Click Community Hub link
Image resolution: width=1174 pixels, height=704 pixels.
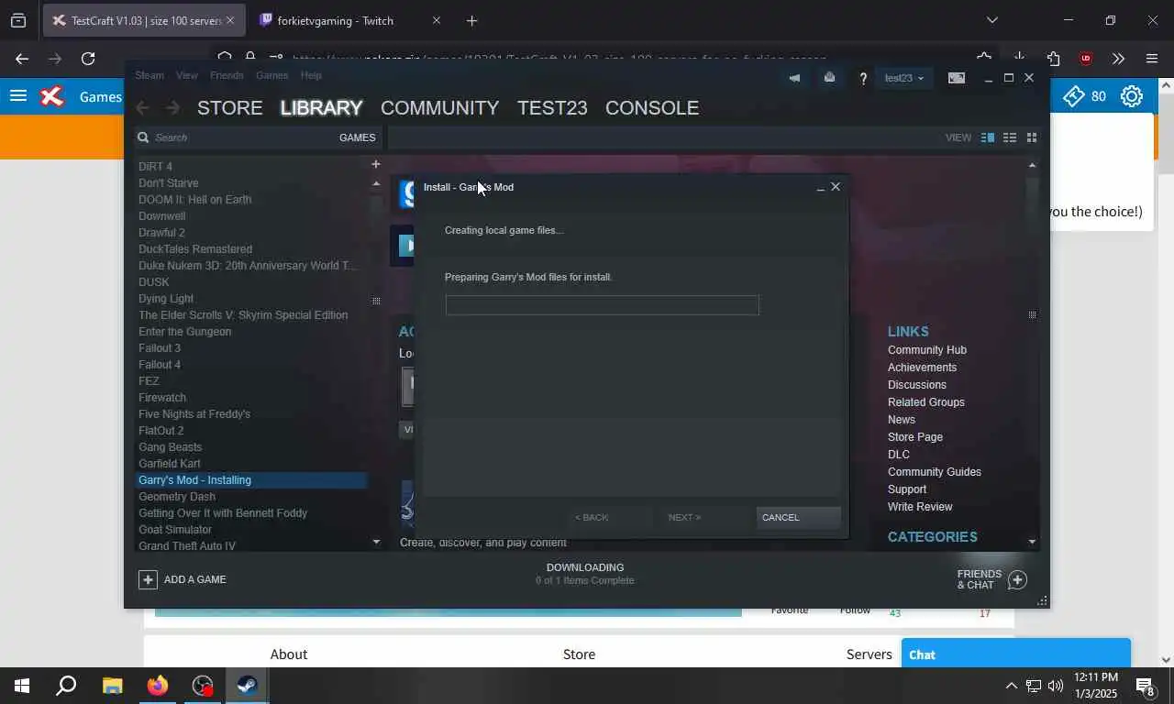(927, 350)
